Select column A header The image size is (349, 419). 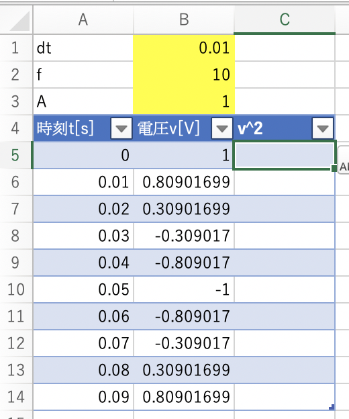pos(83,19)
